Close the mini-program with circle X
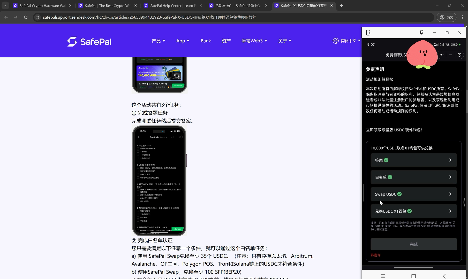Viewport: 468px width, 279px height. 459,55
